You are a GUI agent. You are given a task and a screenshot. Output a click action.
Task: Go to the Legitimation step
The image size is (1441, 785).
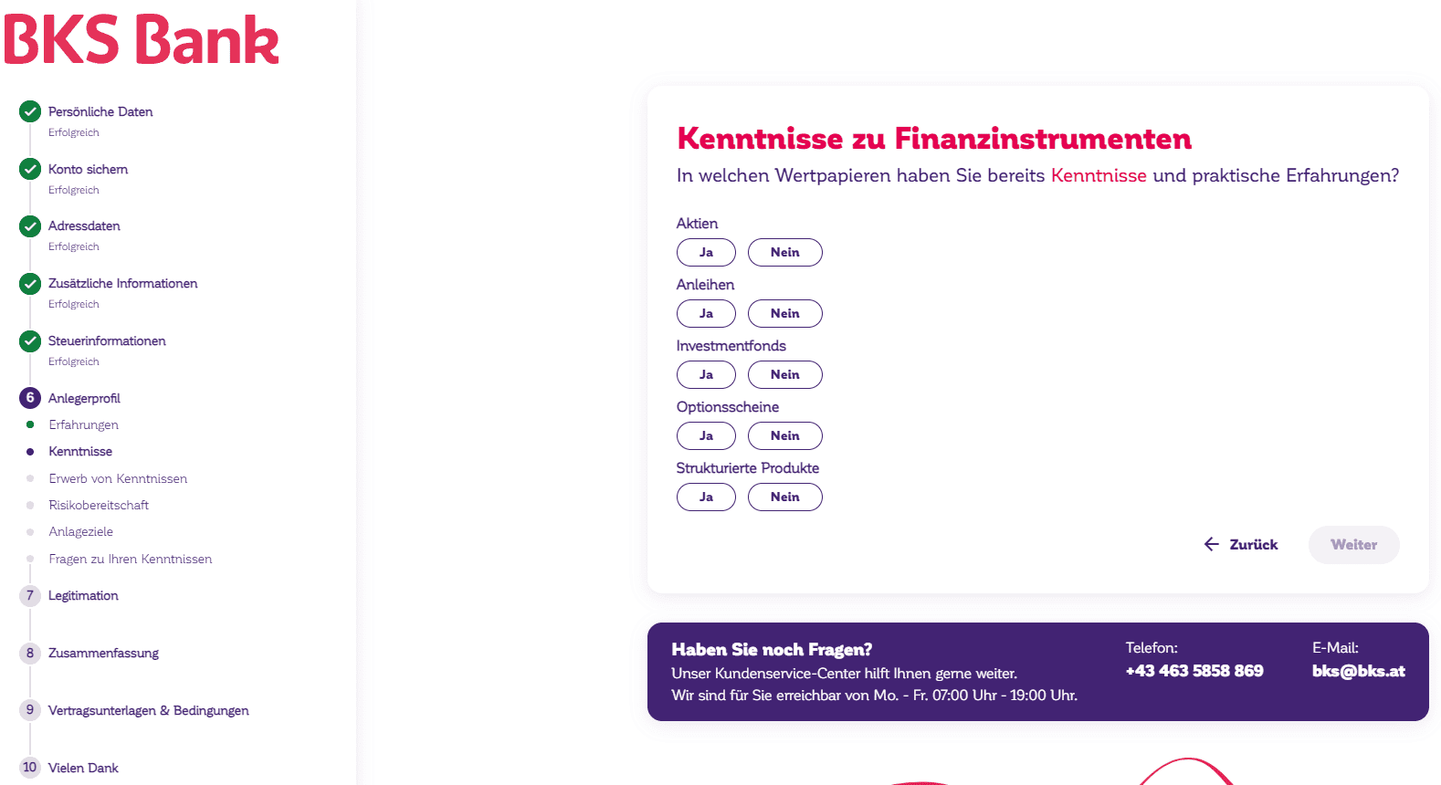pyautogui.click(x=83, y=595)
